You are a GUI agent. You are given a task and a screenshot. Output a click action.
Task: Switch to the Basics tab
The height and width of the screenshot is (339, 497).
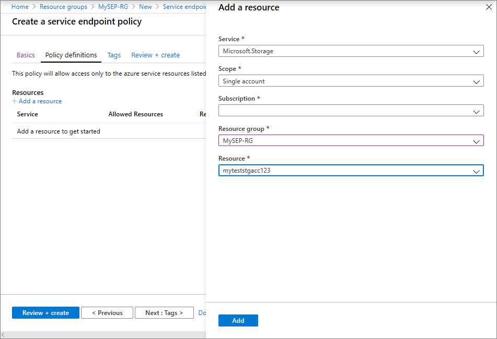[25, 55]
